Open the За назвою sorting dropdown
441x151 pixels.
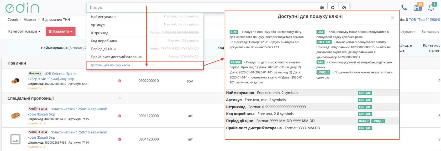click(x=429, y=32)
